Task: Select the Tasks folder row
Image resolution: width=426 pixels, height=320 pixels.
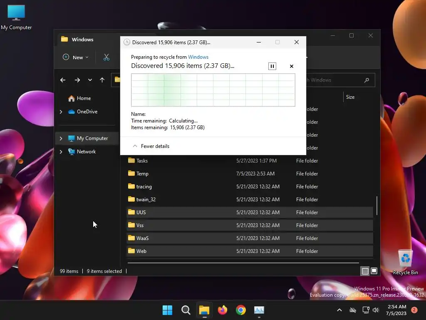Action: coord(250,160)
